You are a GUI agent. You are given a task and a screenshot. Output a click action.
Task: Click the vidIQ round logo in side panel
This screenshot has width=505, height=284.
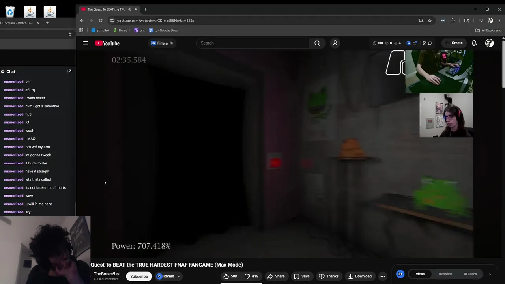click(400, 274)
